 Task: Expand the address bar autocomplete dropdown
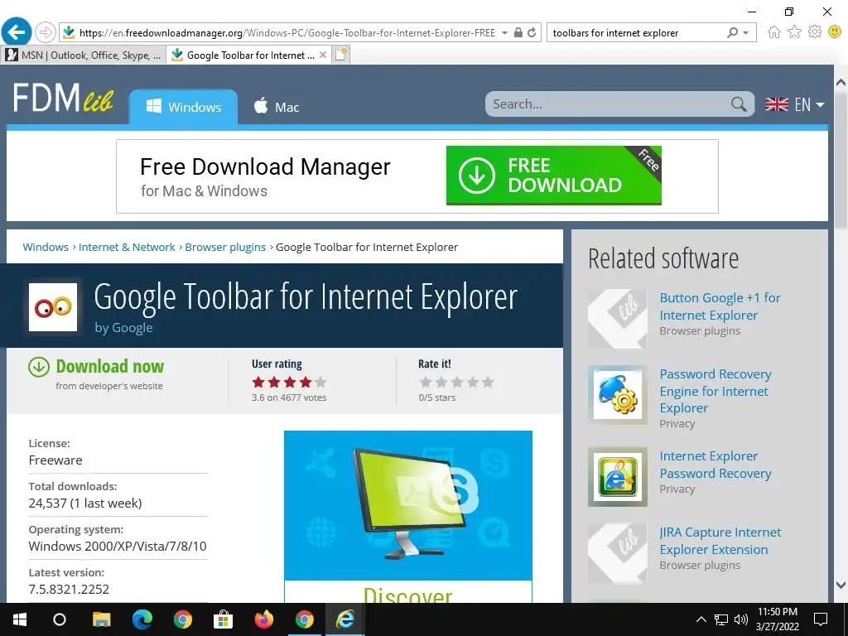pyautogui.click(x=504, y=32)
